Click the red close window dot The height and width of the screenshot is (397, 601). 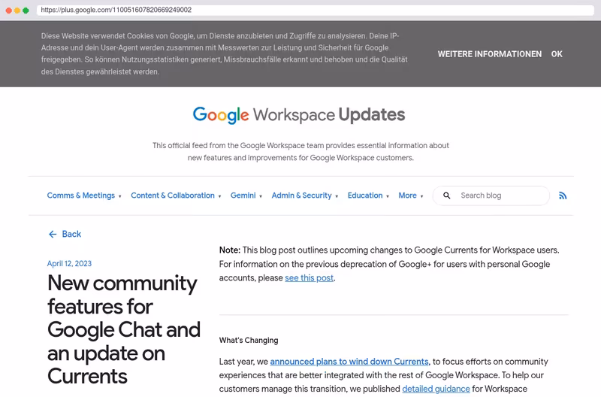[8, 11]
